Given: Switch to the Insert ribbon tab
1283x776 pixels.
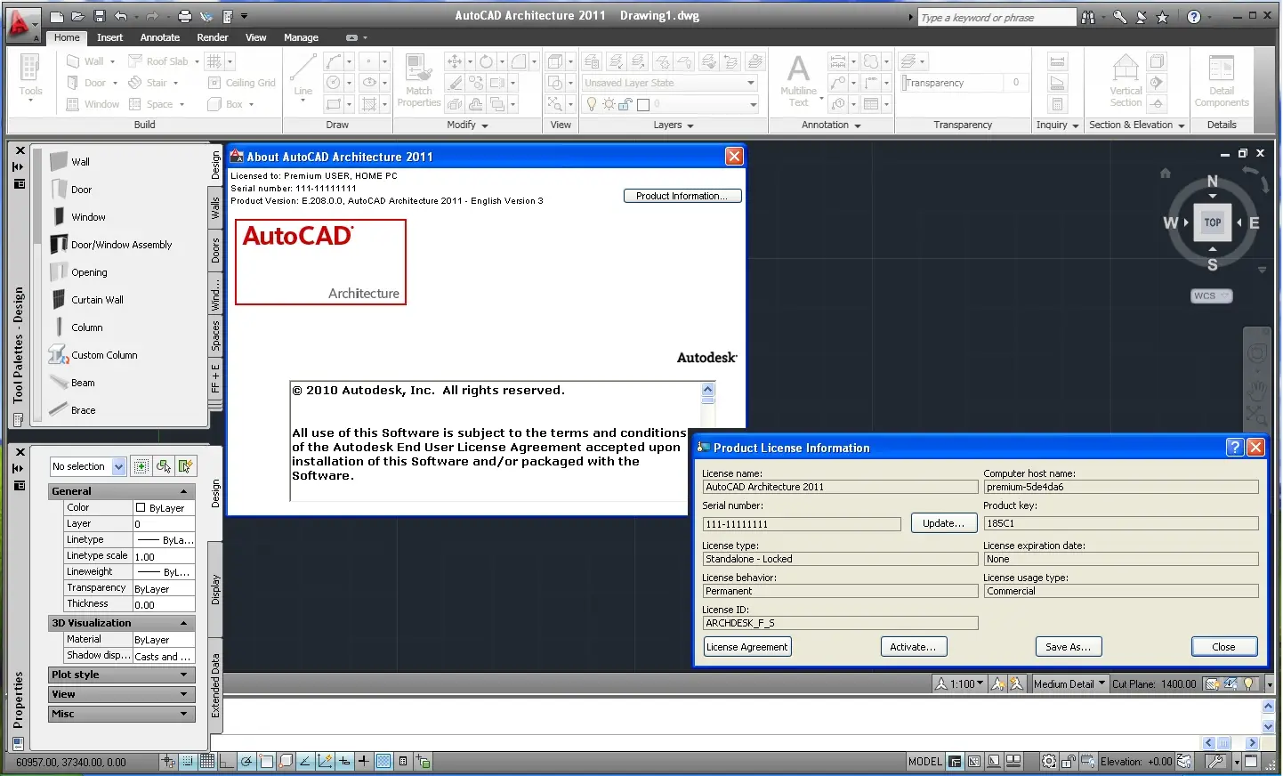Looking at the screenshot, I should [109, 37].
